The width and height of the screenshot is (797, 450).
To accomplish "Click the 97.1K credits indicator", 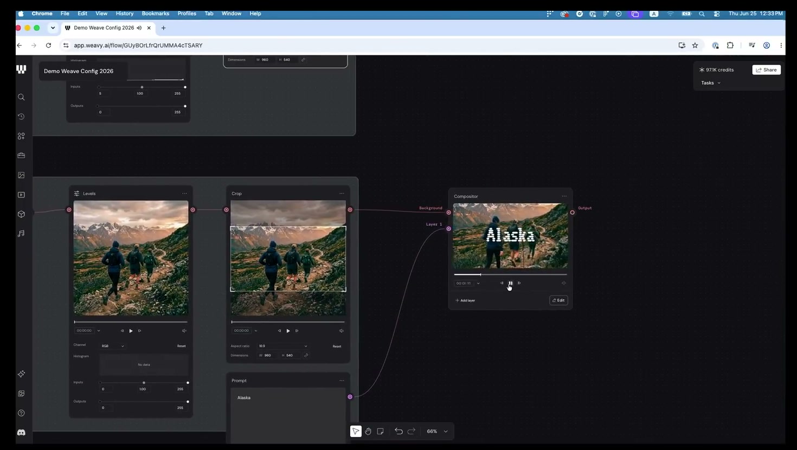I will (716, 70).
